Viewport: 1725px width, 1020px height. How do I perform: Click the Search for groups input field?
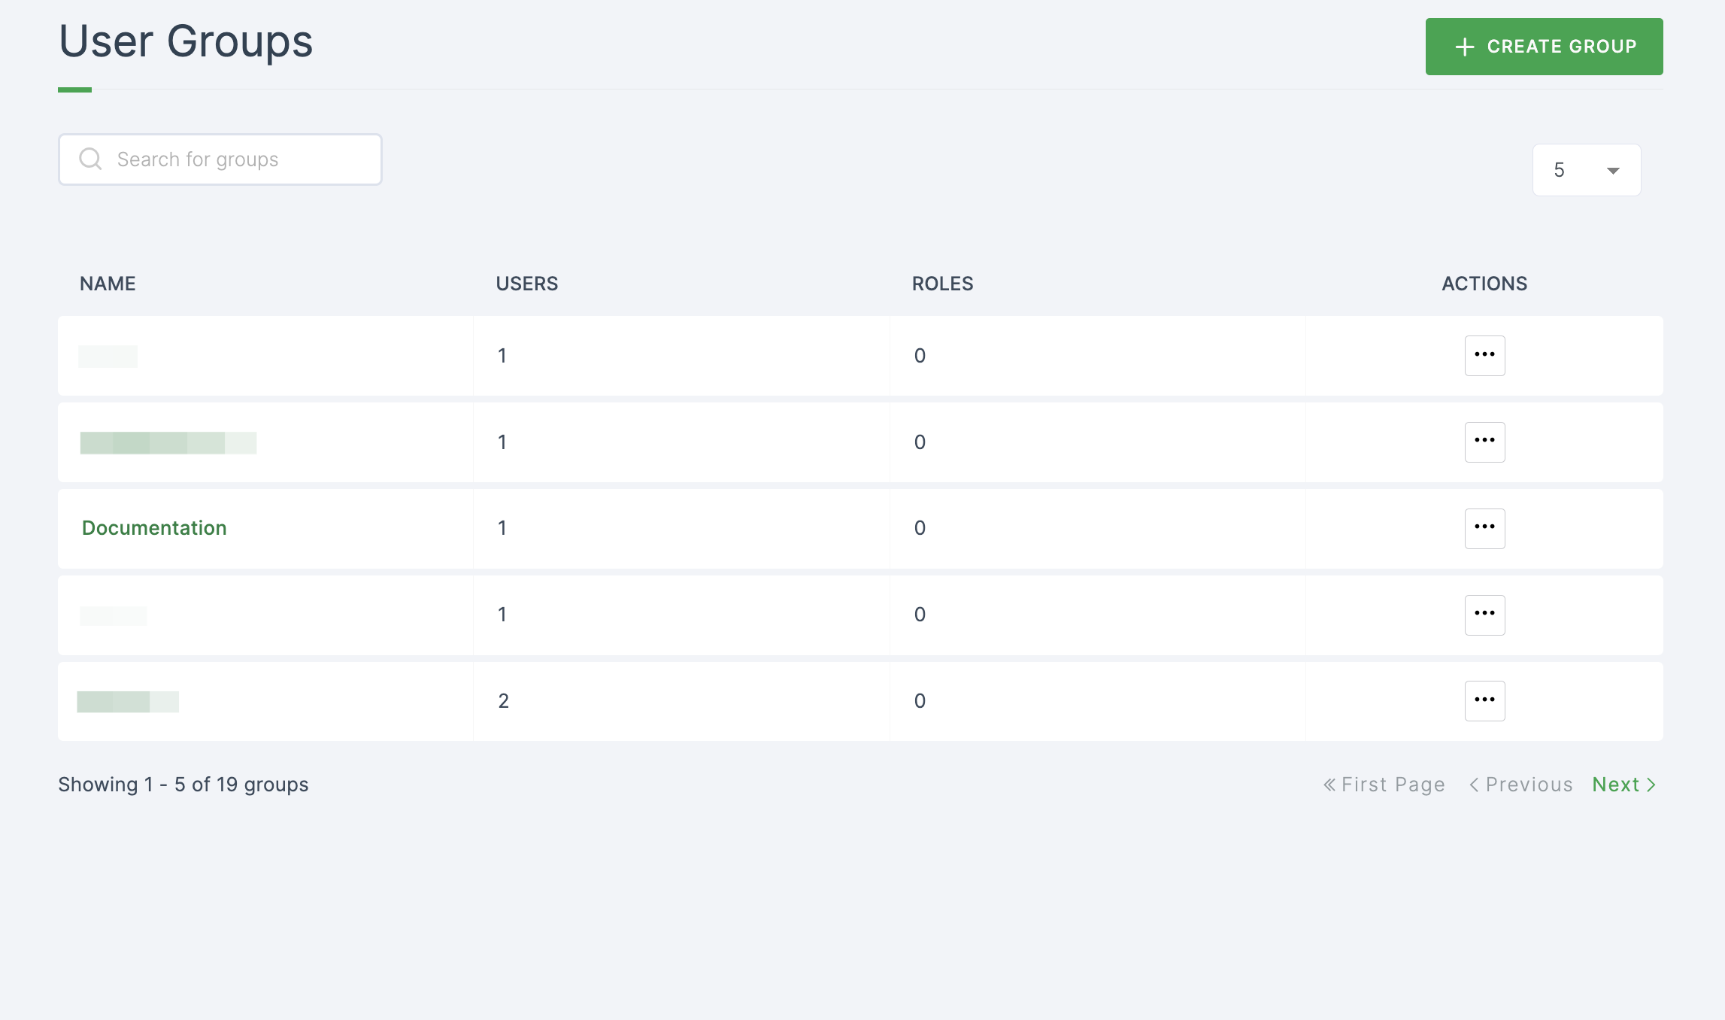221,159
